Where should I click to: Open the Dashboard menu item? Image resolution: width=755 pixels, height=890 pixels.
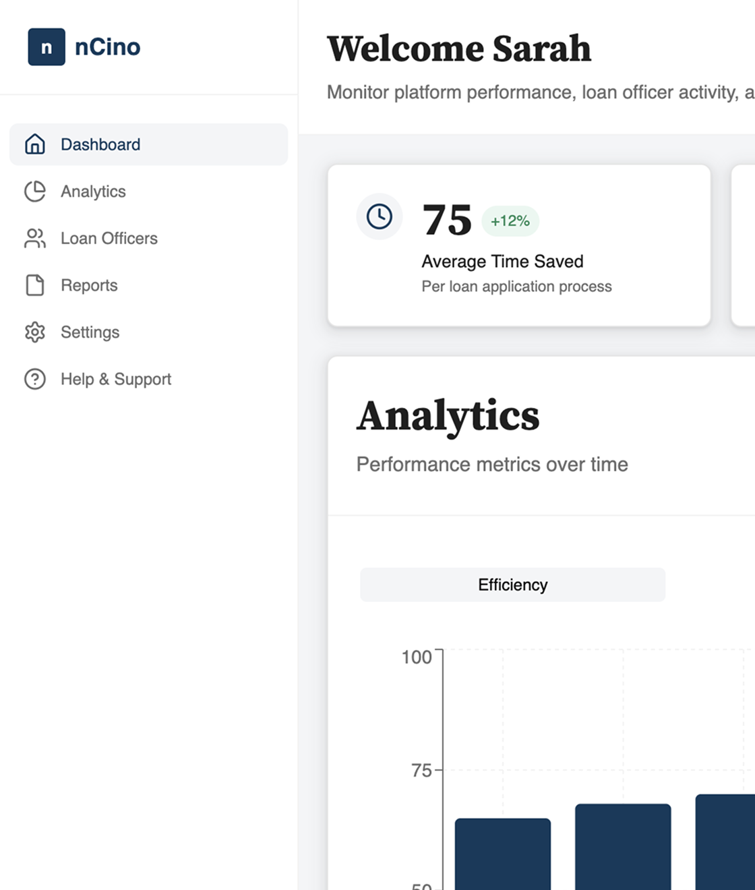pos(100,144)
